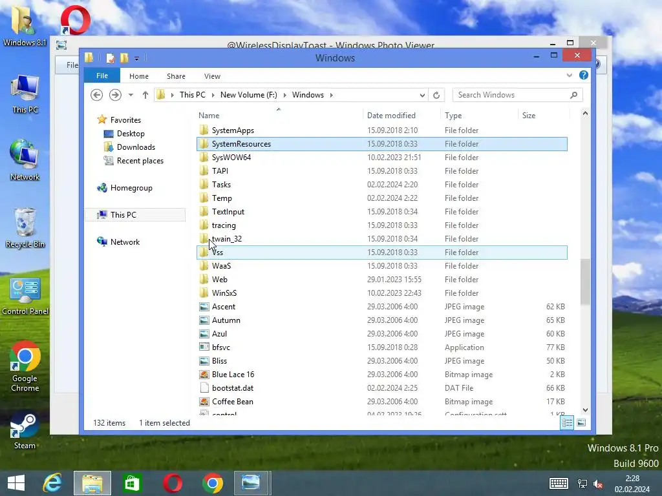Open the Windows 8.1 desktop folder icon
The image size is (662, 496).
tap(24, 26)
